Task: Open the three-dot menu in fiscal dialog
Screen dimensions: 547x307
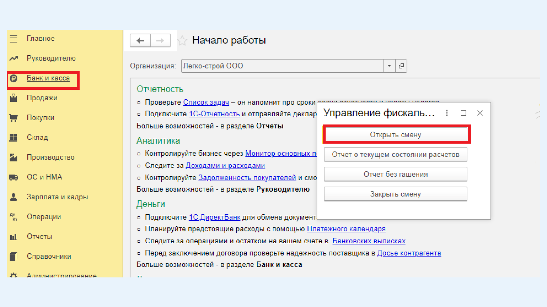Action: coord(447,113)
